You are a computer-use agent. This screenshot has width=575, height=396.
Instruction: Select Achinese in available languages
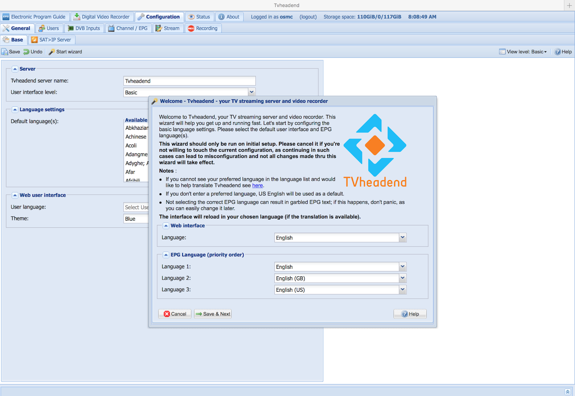(x=136, y=137)
